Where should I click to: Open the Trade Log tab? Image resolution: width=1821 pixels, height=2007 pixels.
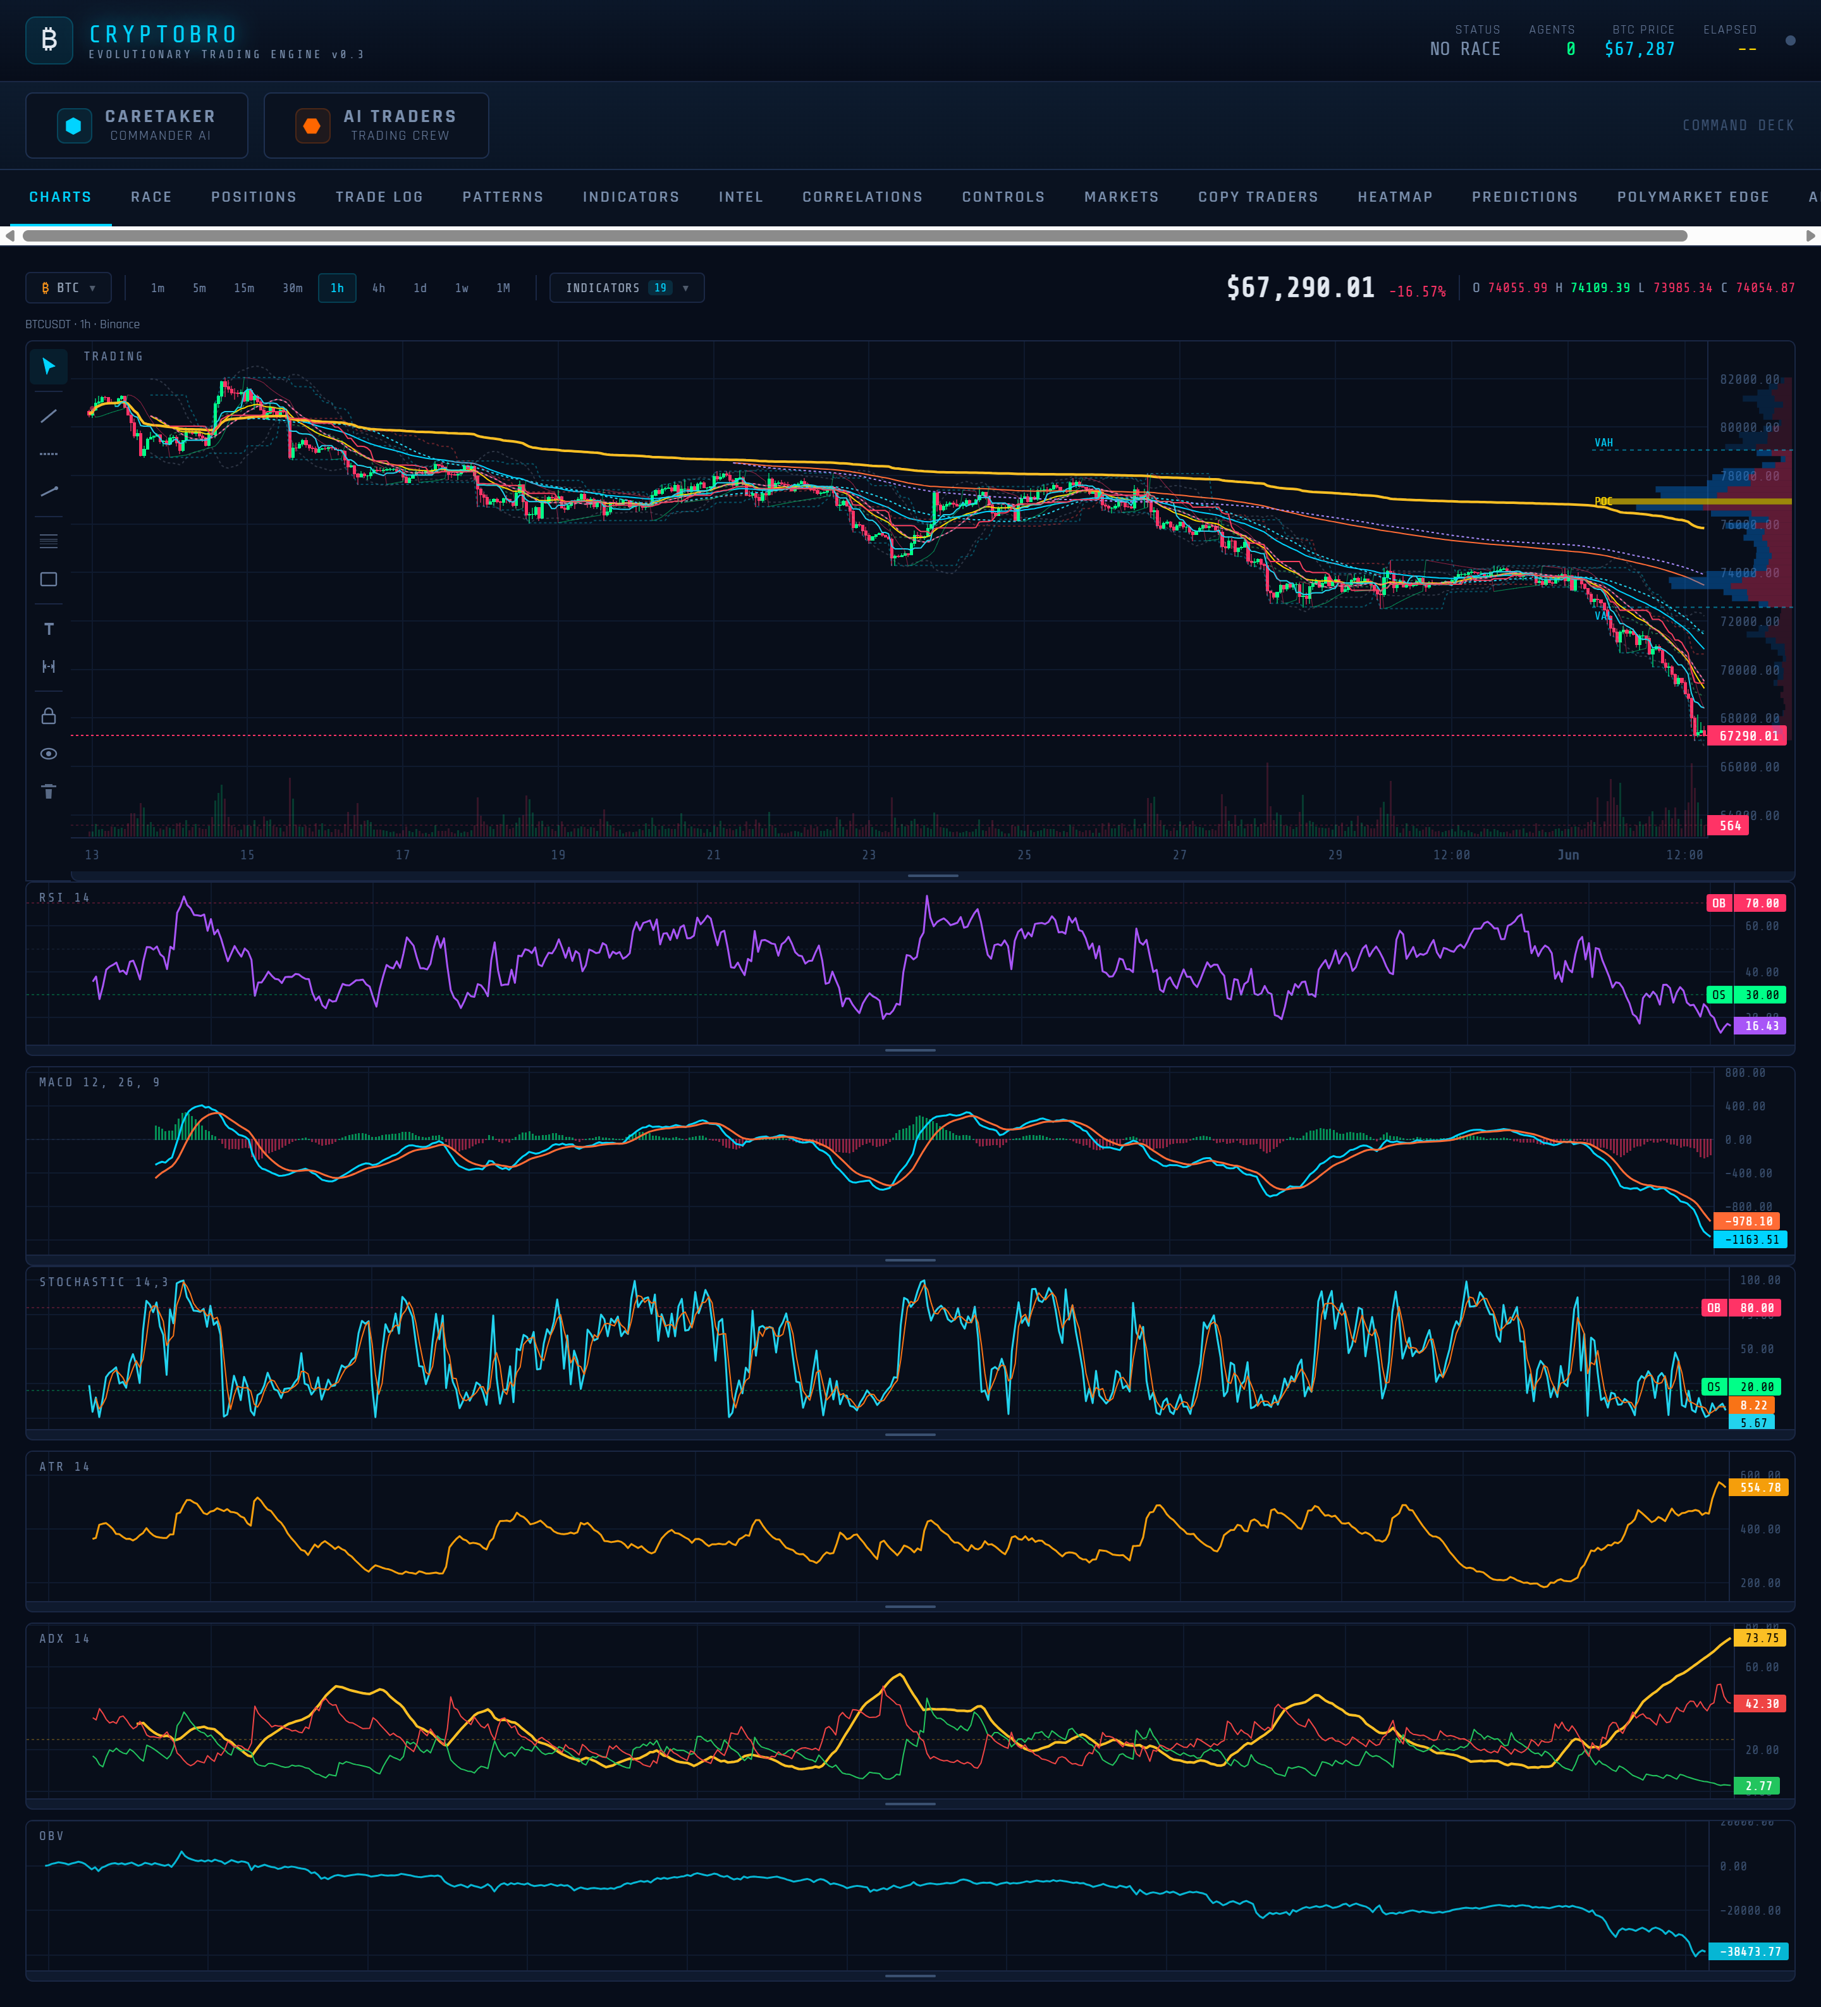point(379,197)
